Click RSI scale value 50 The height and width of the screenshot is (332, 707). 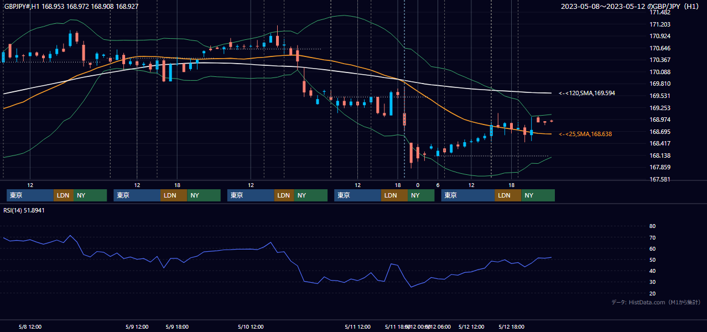click(x=652, y=260)
